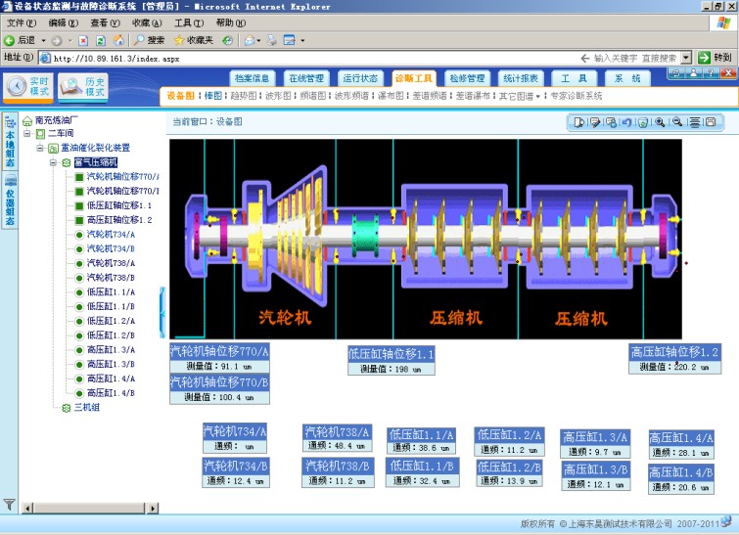Click the IE Refresh icon
Viewport: 739px width, 535px height.
(x=101, y=40)
